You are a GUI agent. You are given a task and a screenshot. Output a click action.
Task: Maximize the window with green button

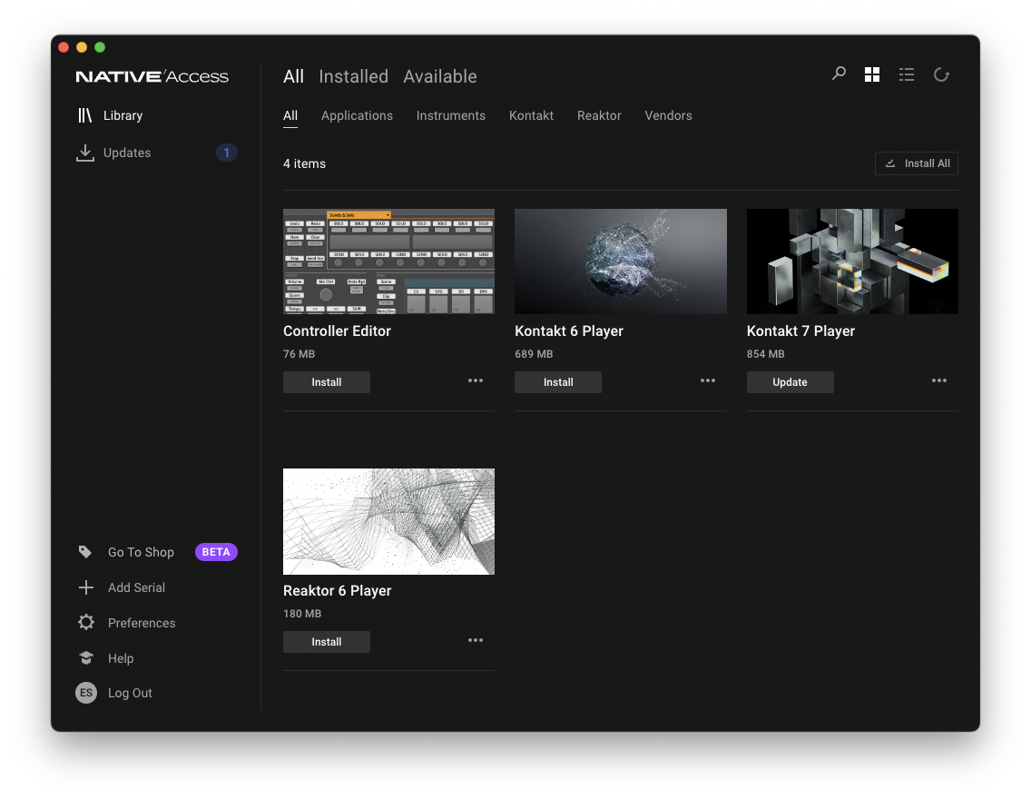click(x=100, y=46)
